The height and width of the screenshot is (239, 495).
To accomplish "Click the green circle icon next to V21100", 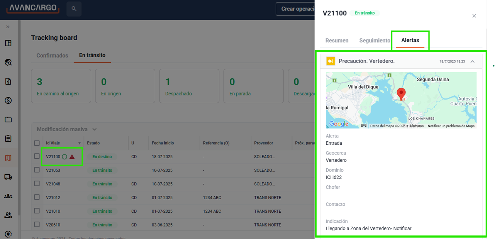I will click(64, 157).
